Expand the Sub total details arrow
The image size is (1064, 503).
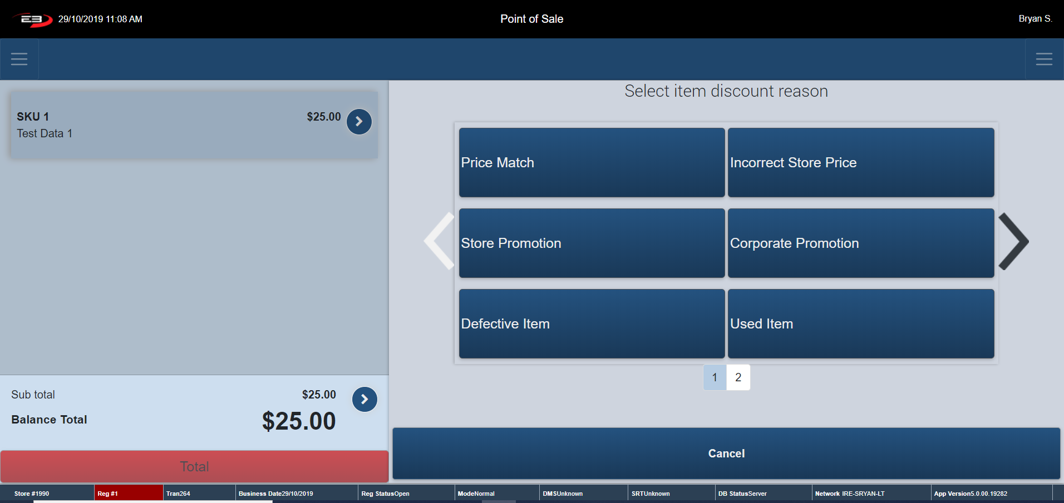pos(364,399)
